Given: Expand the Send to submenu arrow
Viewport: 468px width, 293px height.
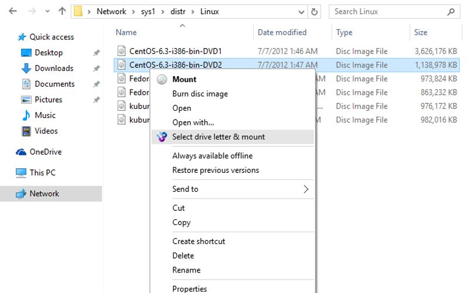Looking at the screenshot, I should coord(305,189).
